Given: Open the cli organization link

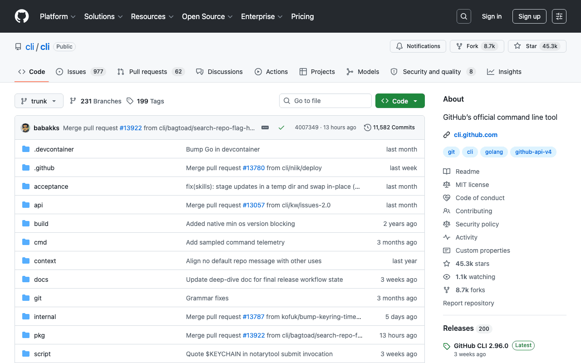Looking at the screenshot, I should click(30, 47).
